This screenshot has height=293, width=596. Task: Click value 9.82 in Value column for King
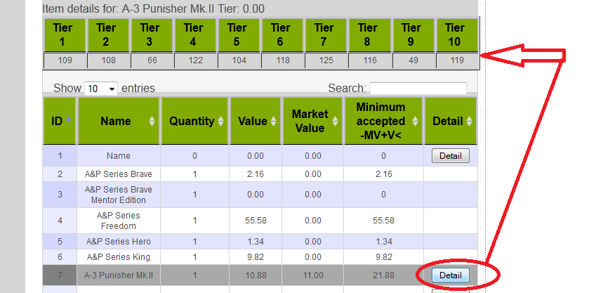tap(256, 257)
